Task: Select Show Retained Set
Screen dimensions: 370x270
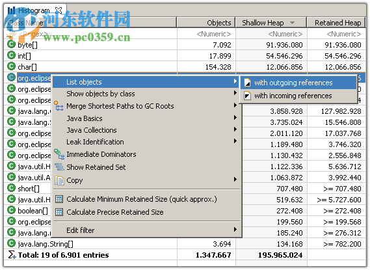Action: coord(146,167)
